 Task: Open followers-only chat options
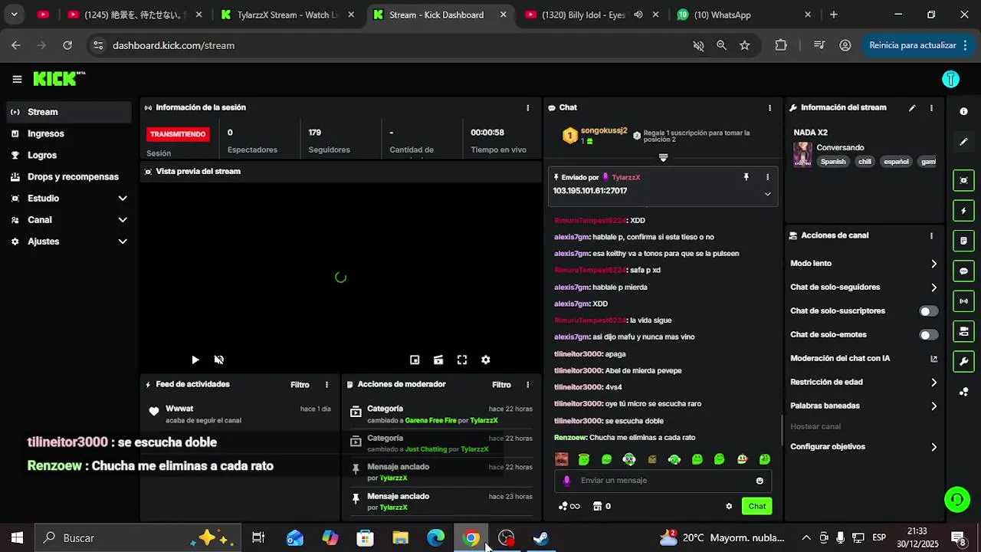(x=863, y=287)
